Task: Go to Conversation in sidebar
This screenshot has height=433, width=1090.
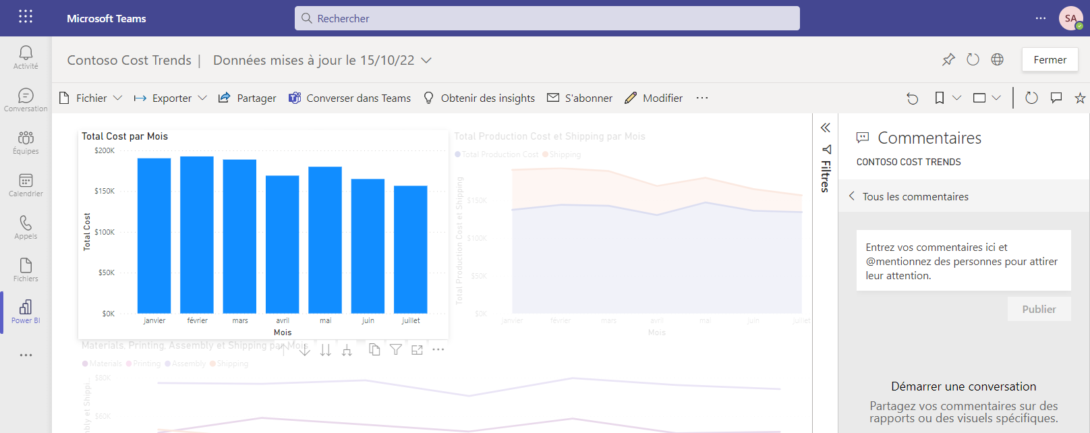Action: (26, 100)
